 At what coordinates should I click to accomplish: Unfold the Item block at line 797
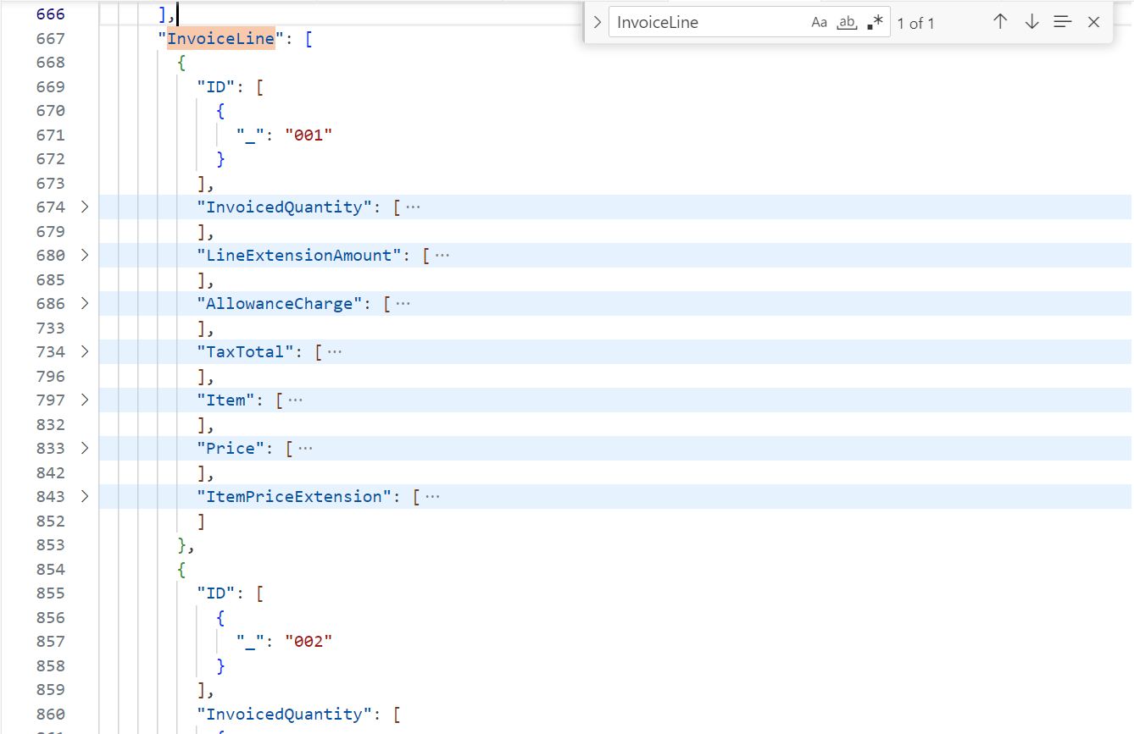84,400
